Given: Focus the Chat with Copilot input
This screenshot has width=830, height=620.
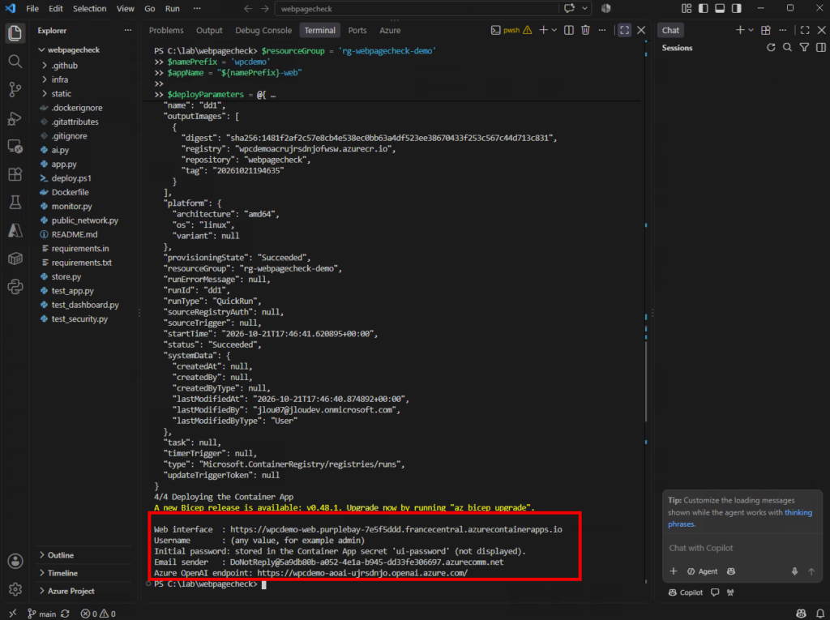Looking at the screenshot, I should 741,548.
